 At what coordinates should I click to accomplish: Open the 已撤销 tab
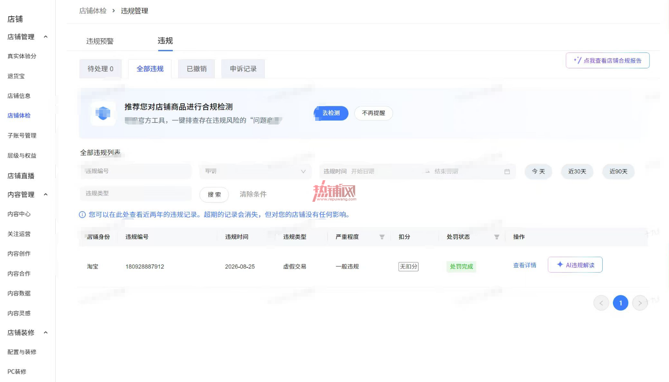pos(197,69)
